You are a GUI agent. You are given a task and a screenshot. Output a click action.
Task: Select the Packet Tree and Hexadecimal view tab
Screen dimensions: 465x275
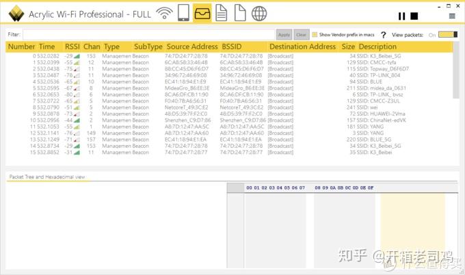click(x=47, y=176)
